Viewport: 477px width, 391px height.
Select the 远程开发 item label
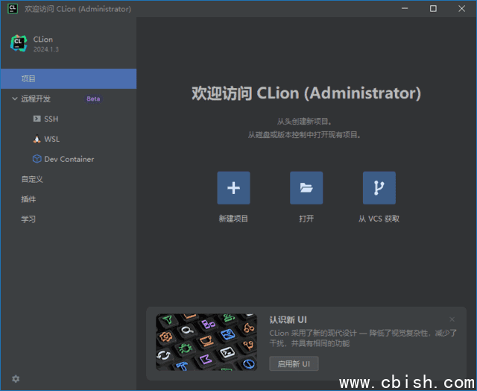pos(36,98)
